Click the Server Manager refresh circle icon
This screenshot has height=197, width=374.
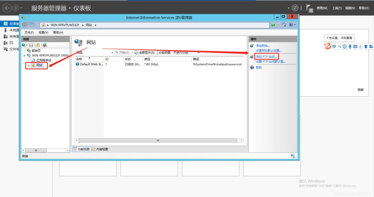click(295, 8)
